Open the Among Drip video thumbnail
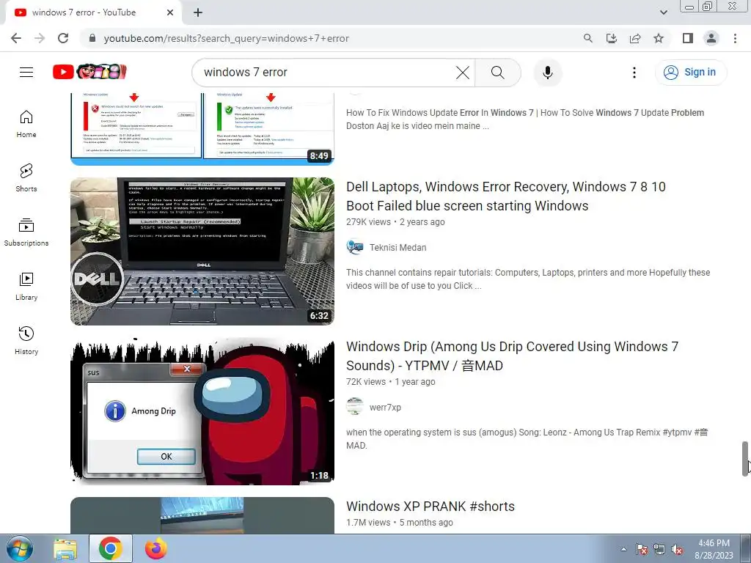The image size is (751, 563). [202, 411]
